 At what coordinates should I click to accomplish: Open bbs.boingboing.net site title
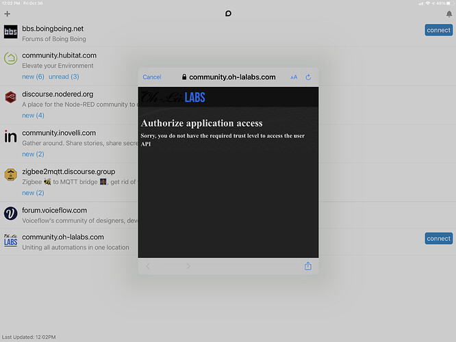click(53, 29)
